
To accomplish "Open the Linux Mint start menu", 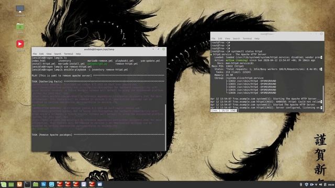I will coord(3,184).
